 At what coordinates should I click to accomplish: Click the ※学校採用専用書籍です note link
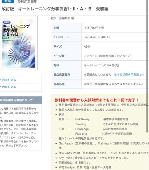tap(129, 75)
